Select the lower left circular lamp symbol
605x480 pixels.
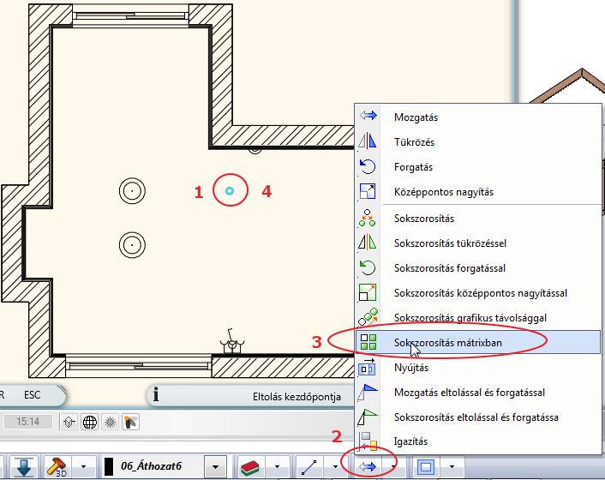(x=132, y=245)
